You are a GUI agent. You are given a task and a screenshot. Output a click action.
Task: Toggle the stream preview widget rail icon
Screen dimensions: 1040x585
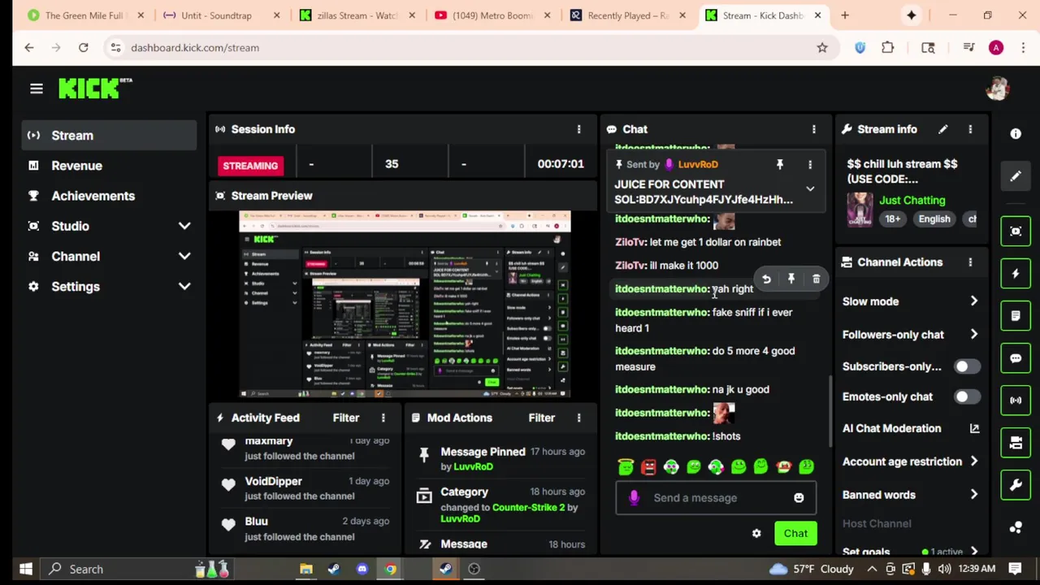(1016, 232)
